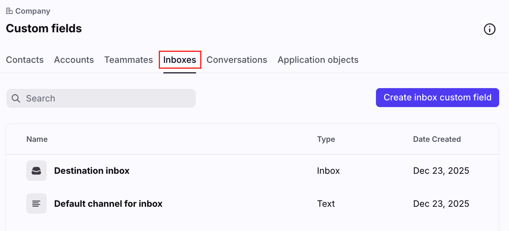
Task: Click the Text type cell in second row
Action: (326, 204)
